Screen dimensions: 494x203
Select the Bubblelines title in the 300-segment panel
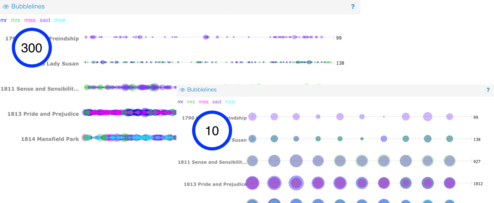(28, 6)
